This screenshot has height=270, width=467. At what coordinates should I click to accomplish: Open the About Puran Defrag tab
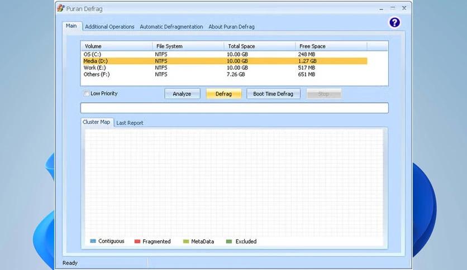point(231,27)
